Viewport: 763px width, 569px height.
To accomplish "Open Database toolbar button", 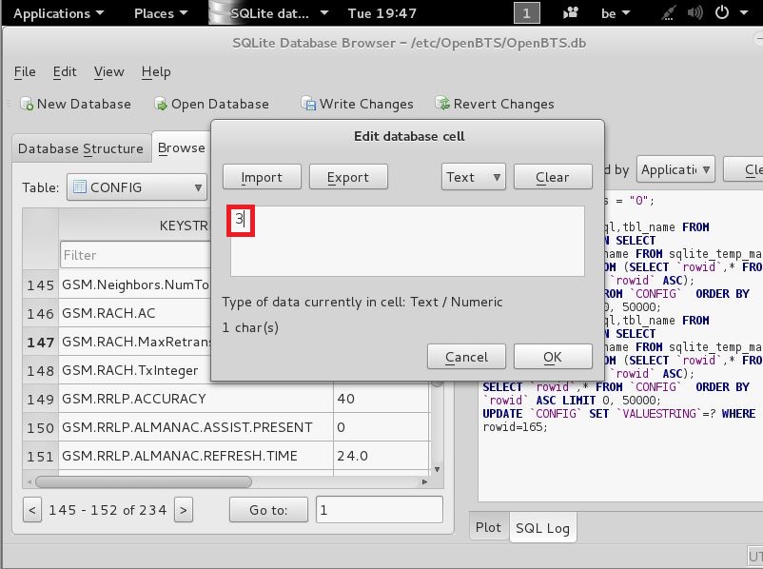I will (211, 104).
